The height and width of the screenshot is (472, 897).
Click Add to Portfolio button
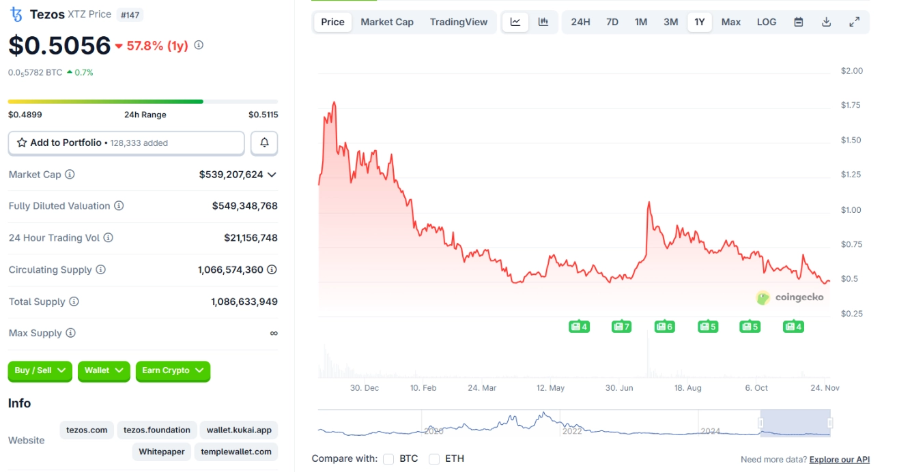point(126,143)
